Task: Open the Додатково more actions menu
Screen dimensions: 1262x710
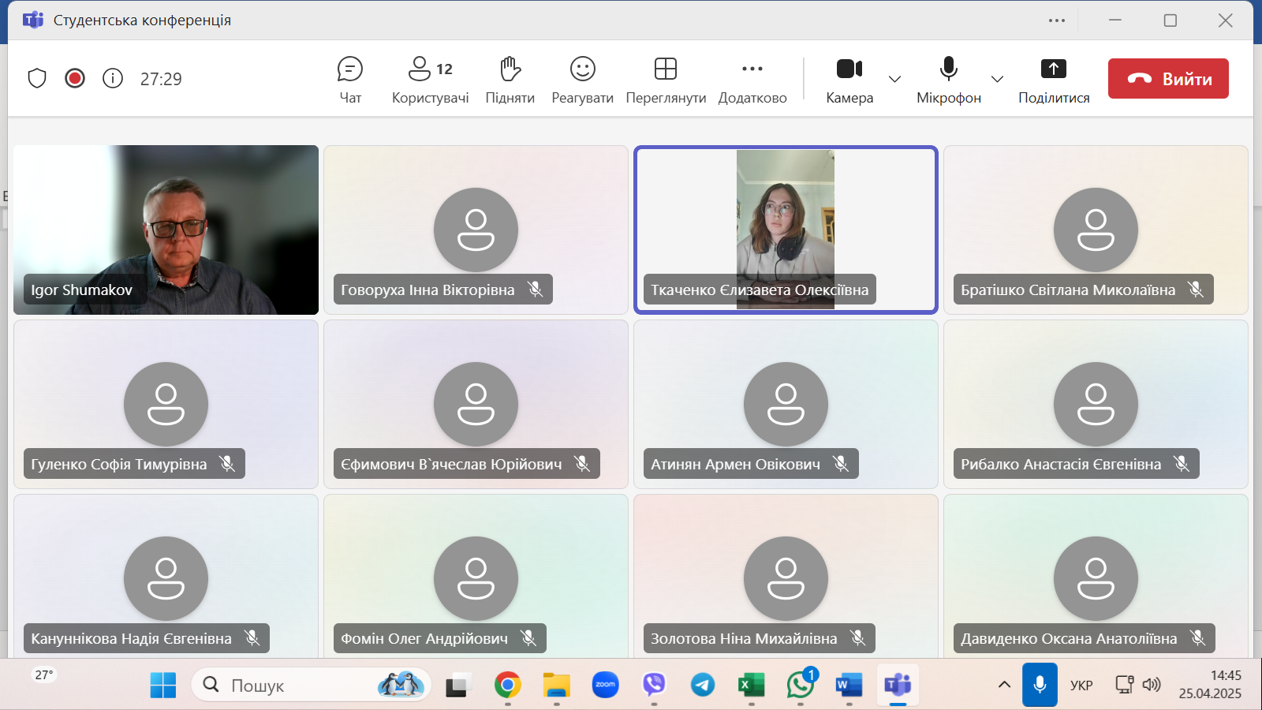Action: point(752,80)
